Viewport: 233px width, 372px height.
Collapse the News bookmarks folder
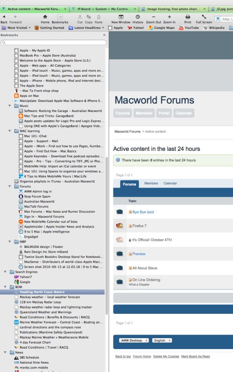(x=5, y=353)
